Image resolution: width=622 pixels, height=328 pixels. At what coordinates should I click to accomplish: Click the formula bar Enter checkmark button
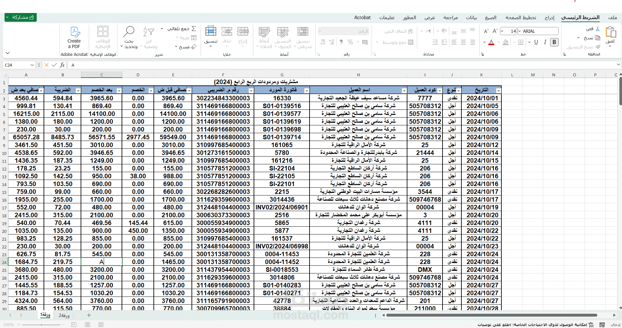pos(54,65)
